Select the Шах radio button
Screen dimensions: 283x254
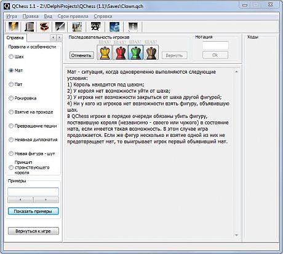click(17, 56)
